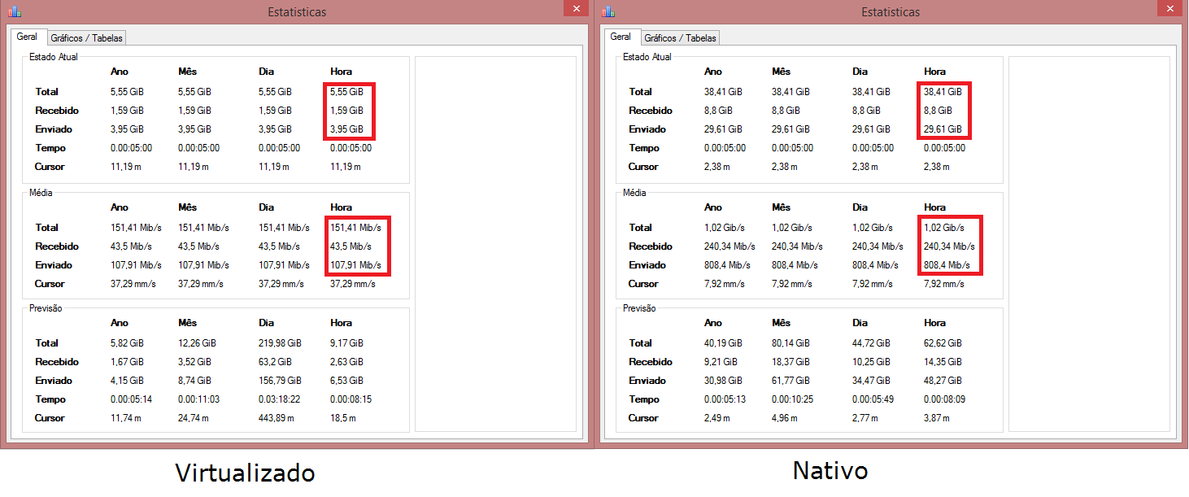Click Média Enviado Dia value 808,4 Mib/s
The height and width of the screenshot is (497, 1189).
[875, 265]
